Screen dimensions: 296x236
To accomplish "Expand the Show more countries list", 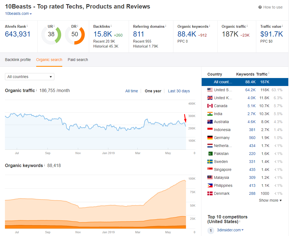I will tap(270, 201).
